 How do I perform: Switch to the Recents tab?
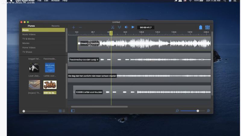coord(55,26)
